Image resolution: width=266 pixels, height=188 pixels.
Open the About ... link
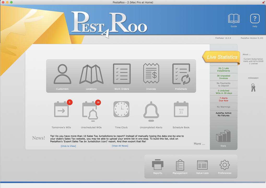pos(246,55)
